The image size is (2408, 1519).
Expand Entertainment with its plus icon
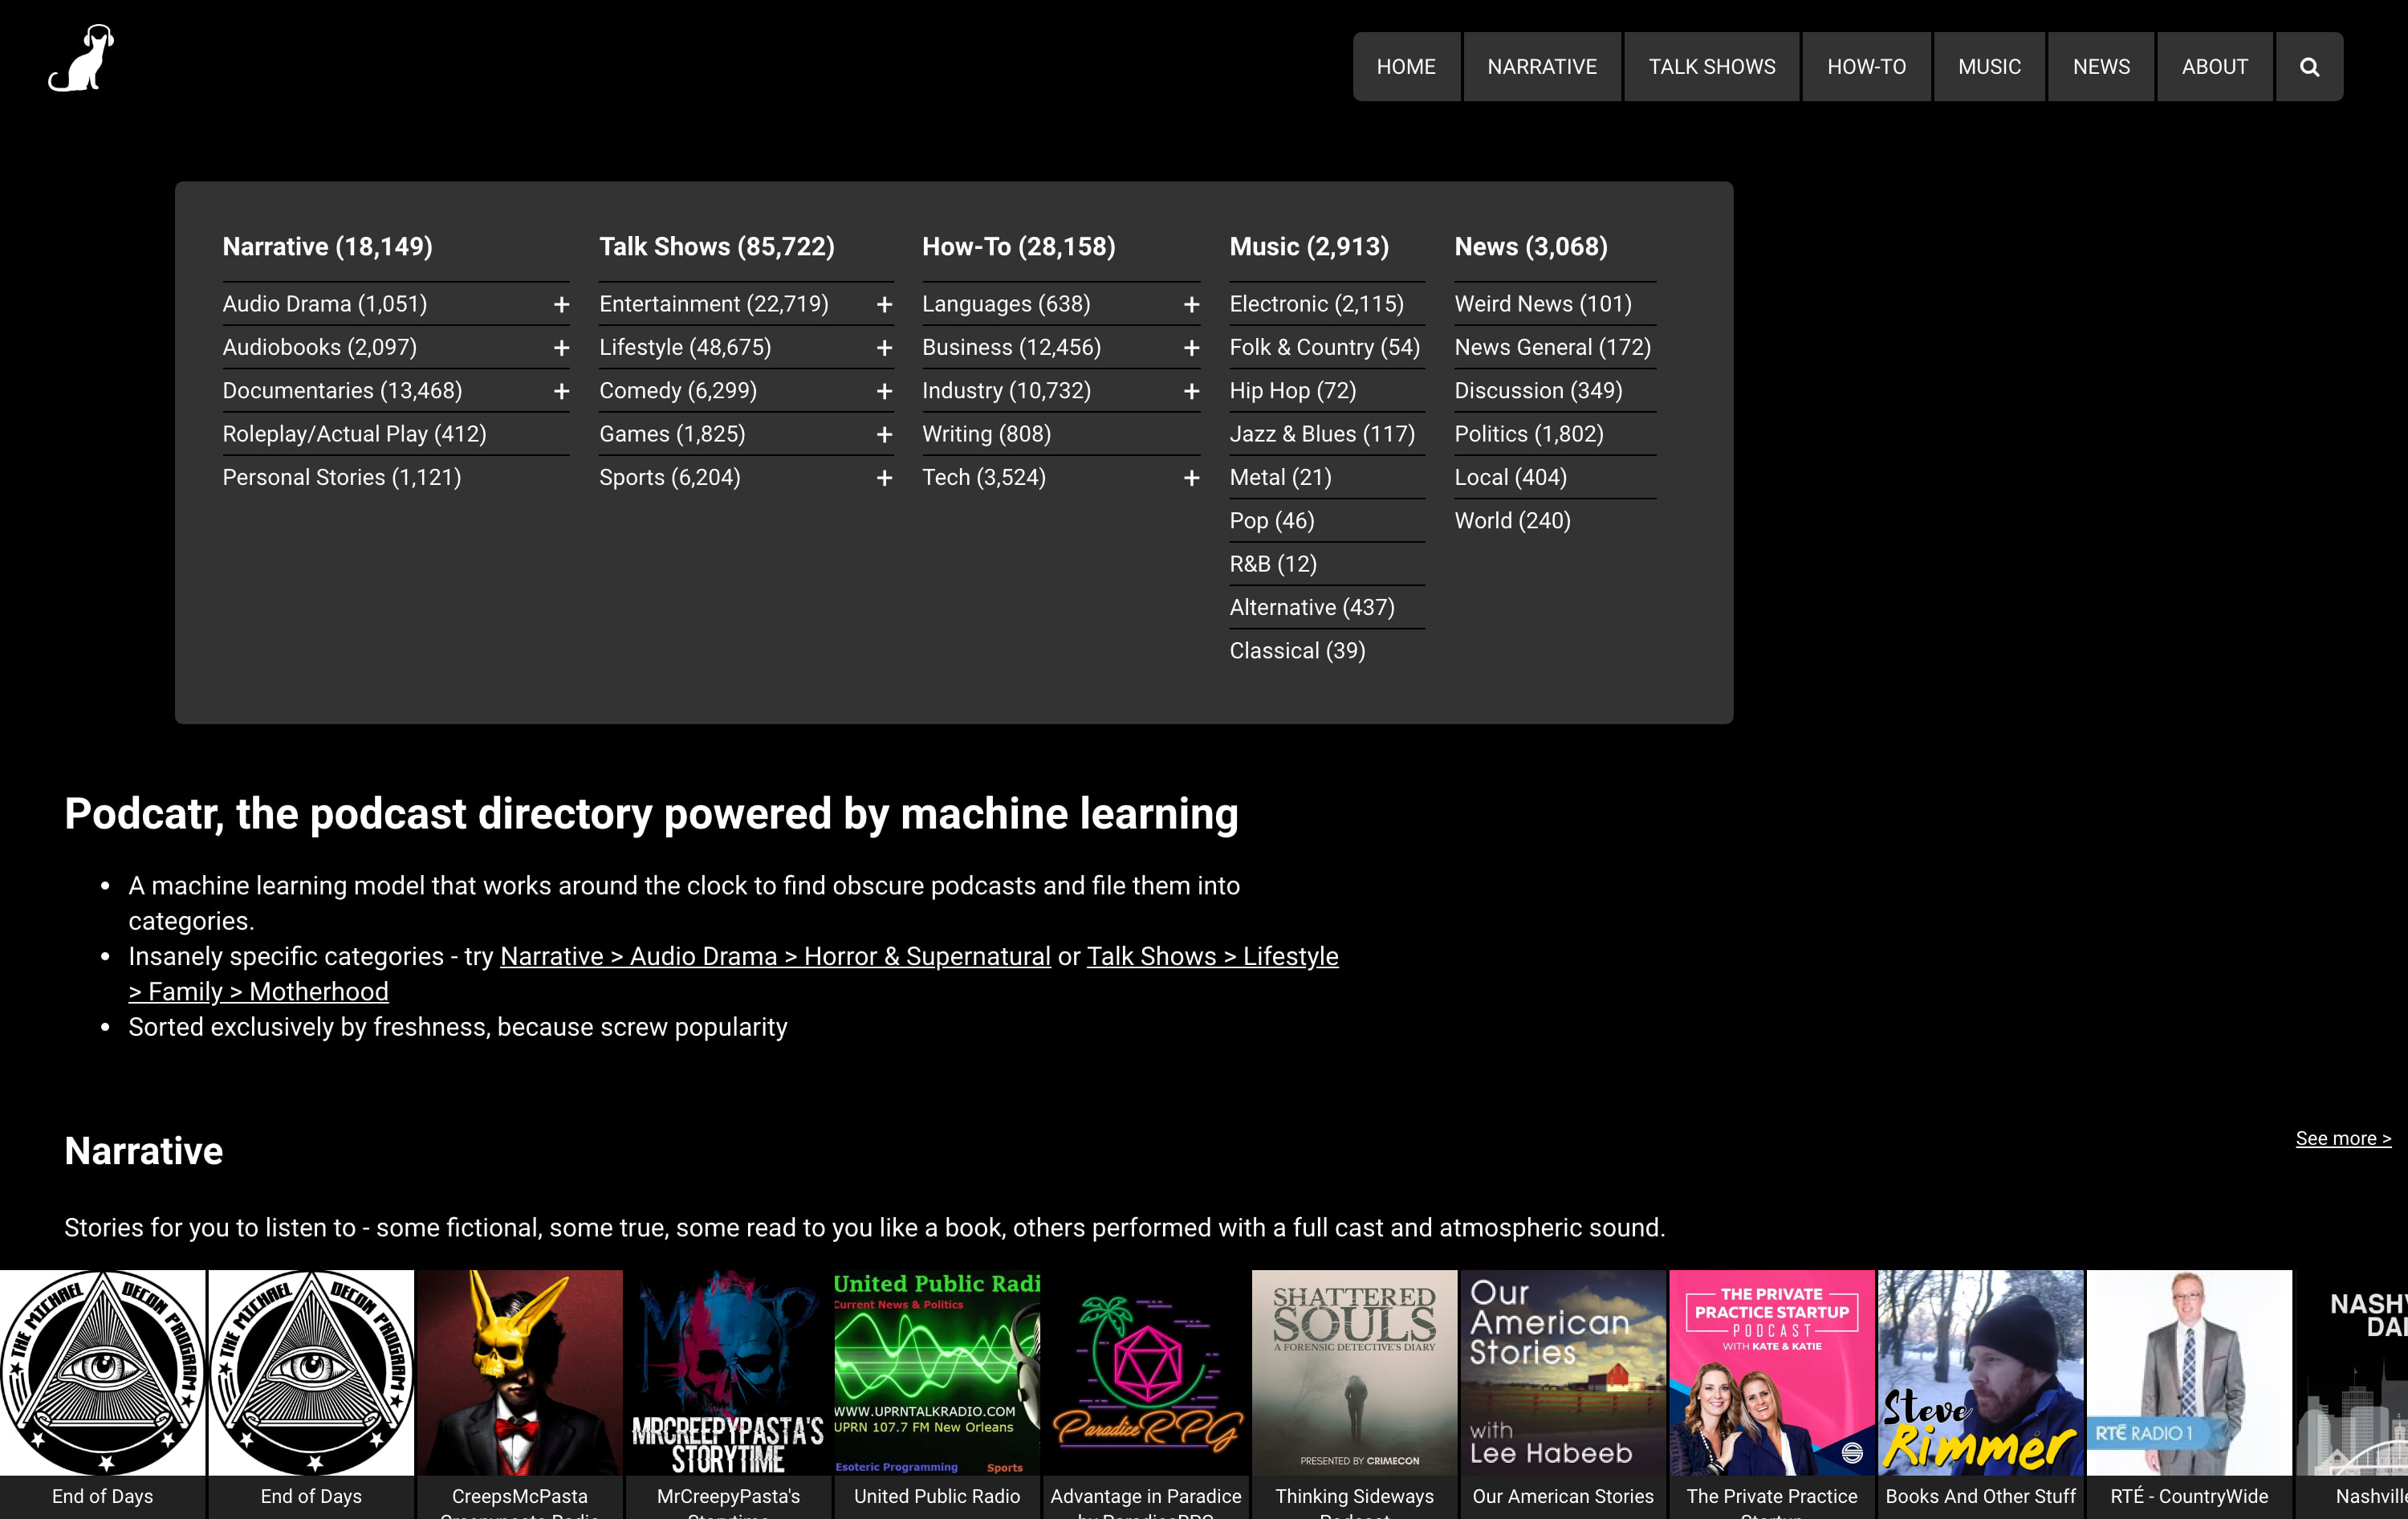pos(884,304)
